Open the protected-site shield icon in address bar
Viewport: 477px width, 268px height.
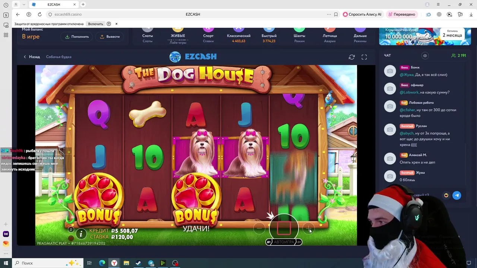coord(50,14)
